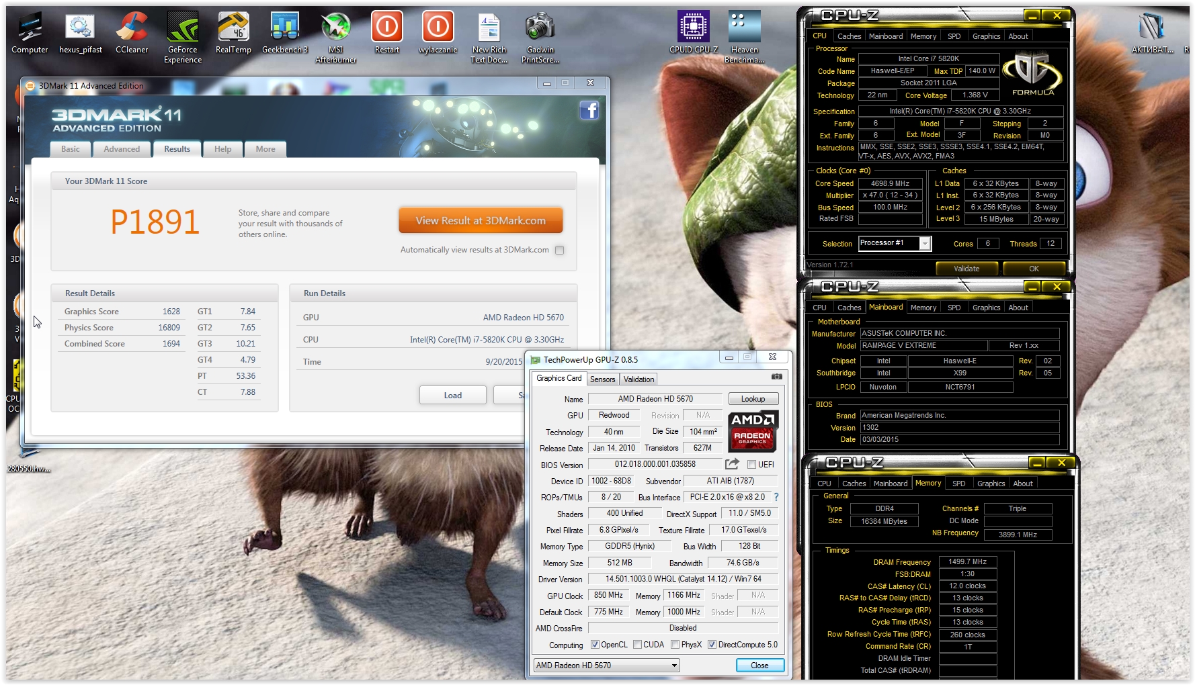Switch to Basic tab in 3DMark 11

pos(71,149)
